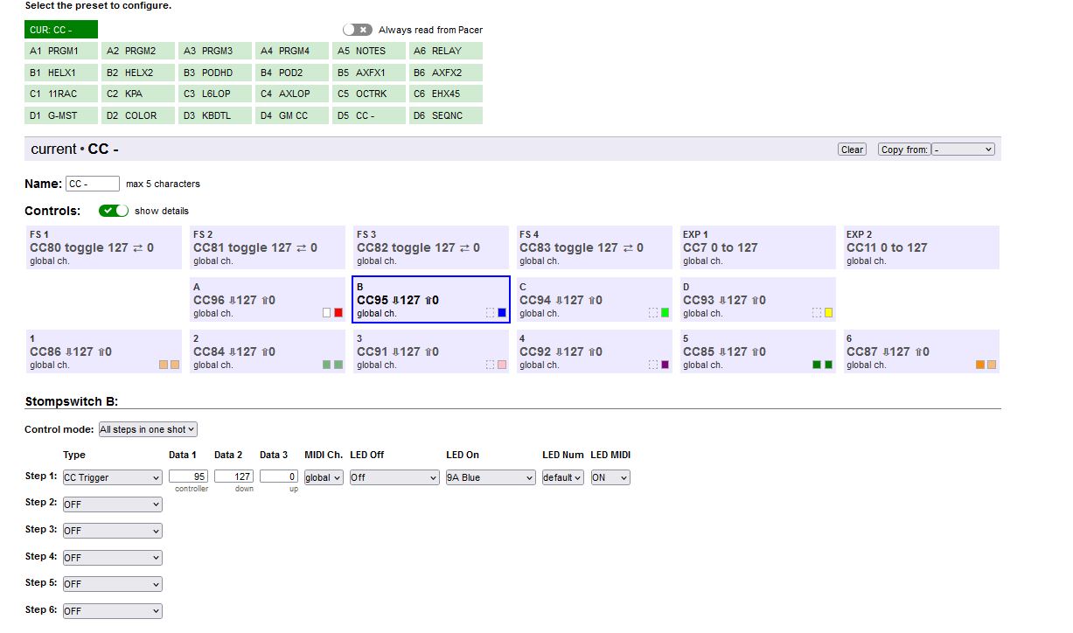This screenshot has width=1073, height=633.
Task: Open preset C4 AXLOP
Action: click(x=292, y=94)
